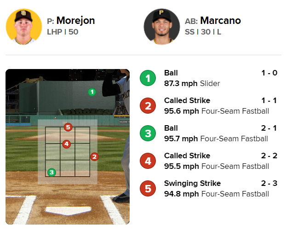Select the Swinging Strike 94.8 mph row
The image size is (286, 231).
pos(208,189)
